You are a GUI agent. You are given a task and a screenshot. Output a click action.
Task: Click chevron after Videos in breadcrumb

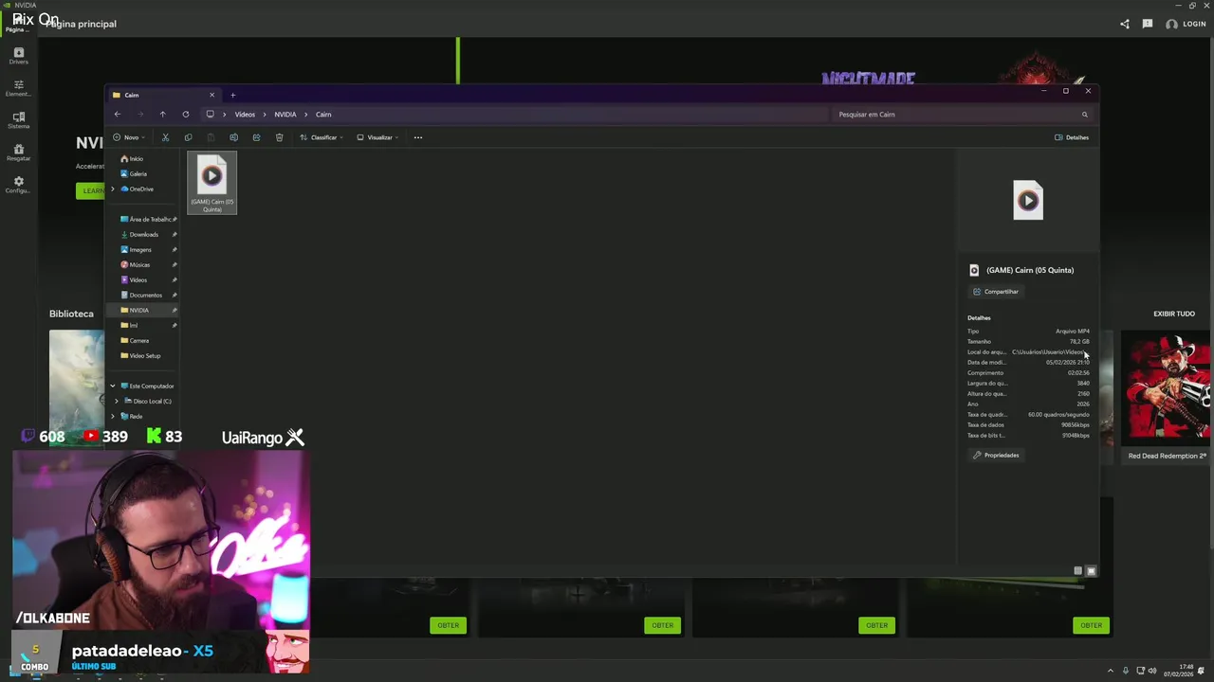pyautogui.click(x=265, y=115)
